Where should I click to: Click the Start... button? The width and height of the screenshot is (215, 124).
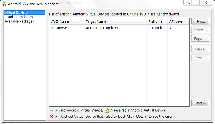200,58
